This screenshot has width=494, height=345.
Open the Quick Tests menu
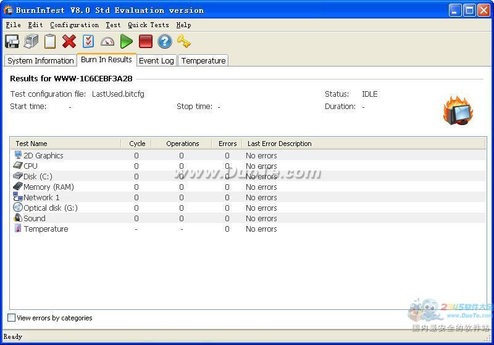point(148,25)
